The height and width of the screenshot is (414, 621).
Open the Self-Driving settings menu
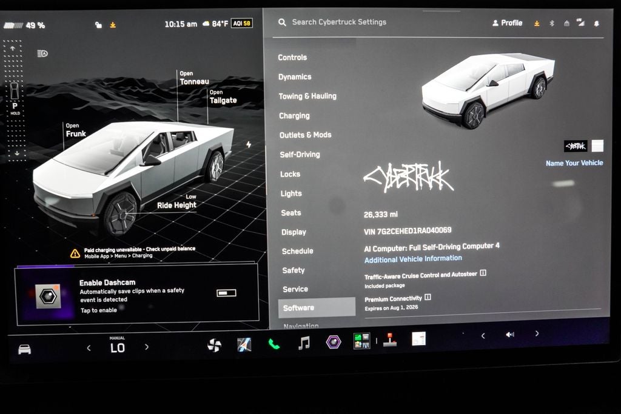click(x=300, y=155)
